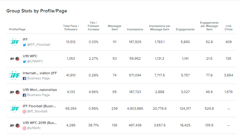The height and width of the screenshot is (140, 241).
Task: Click the Twitter bird icon beside @U19WFC
Action: pyautogui.click(x=24, y=61)
